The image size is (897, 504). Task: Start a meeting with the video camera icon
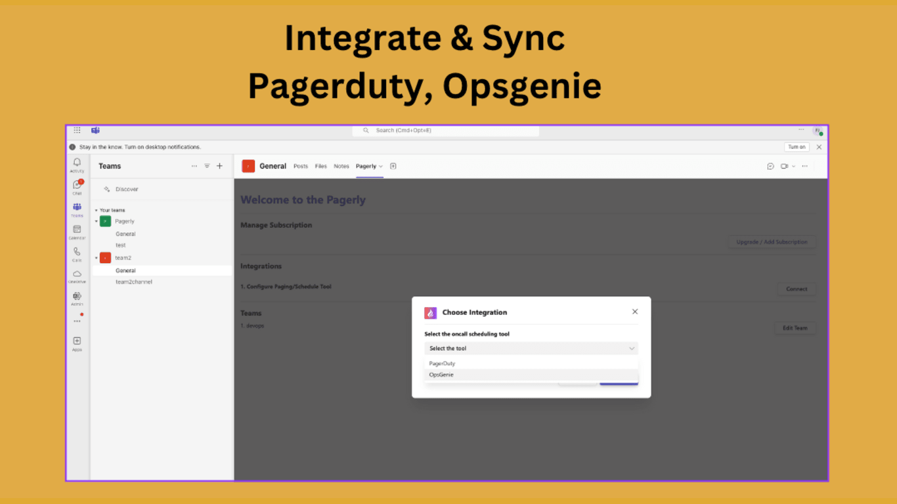(784, 166)
